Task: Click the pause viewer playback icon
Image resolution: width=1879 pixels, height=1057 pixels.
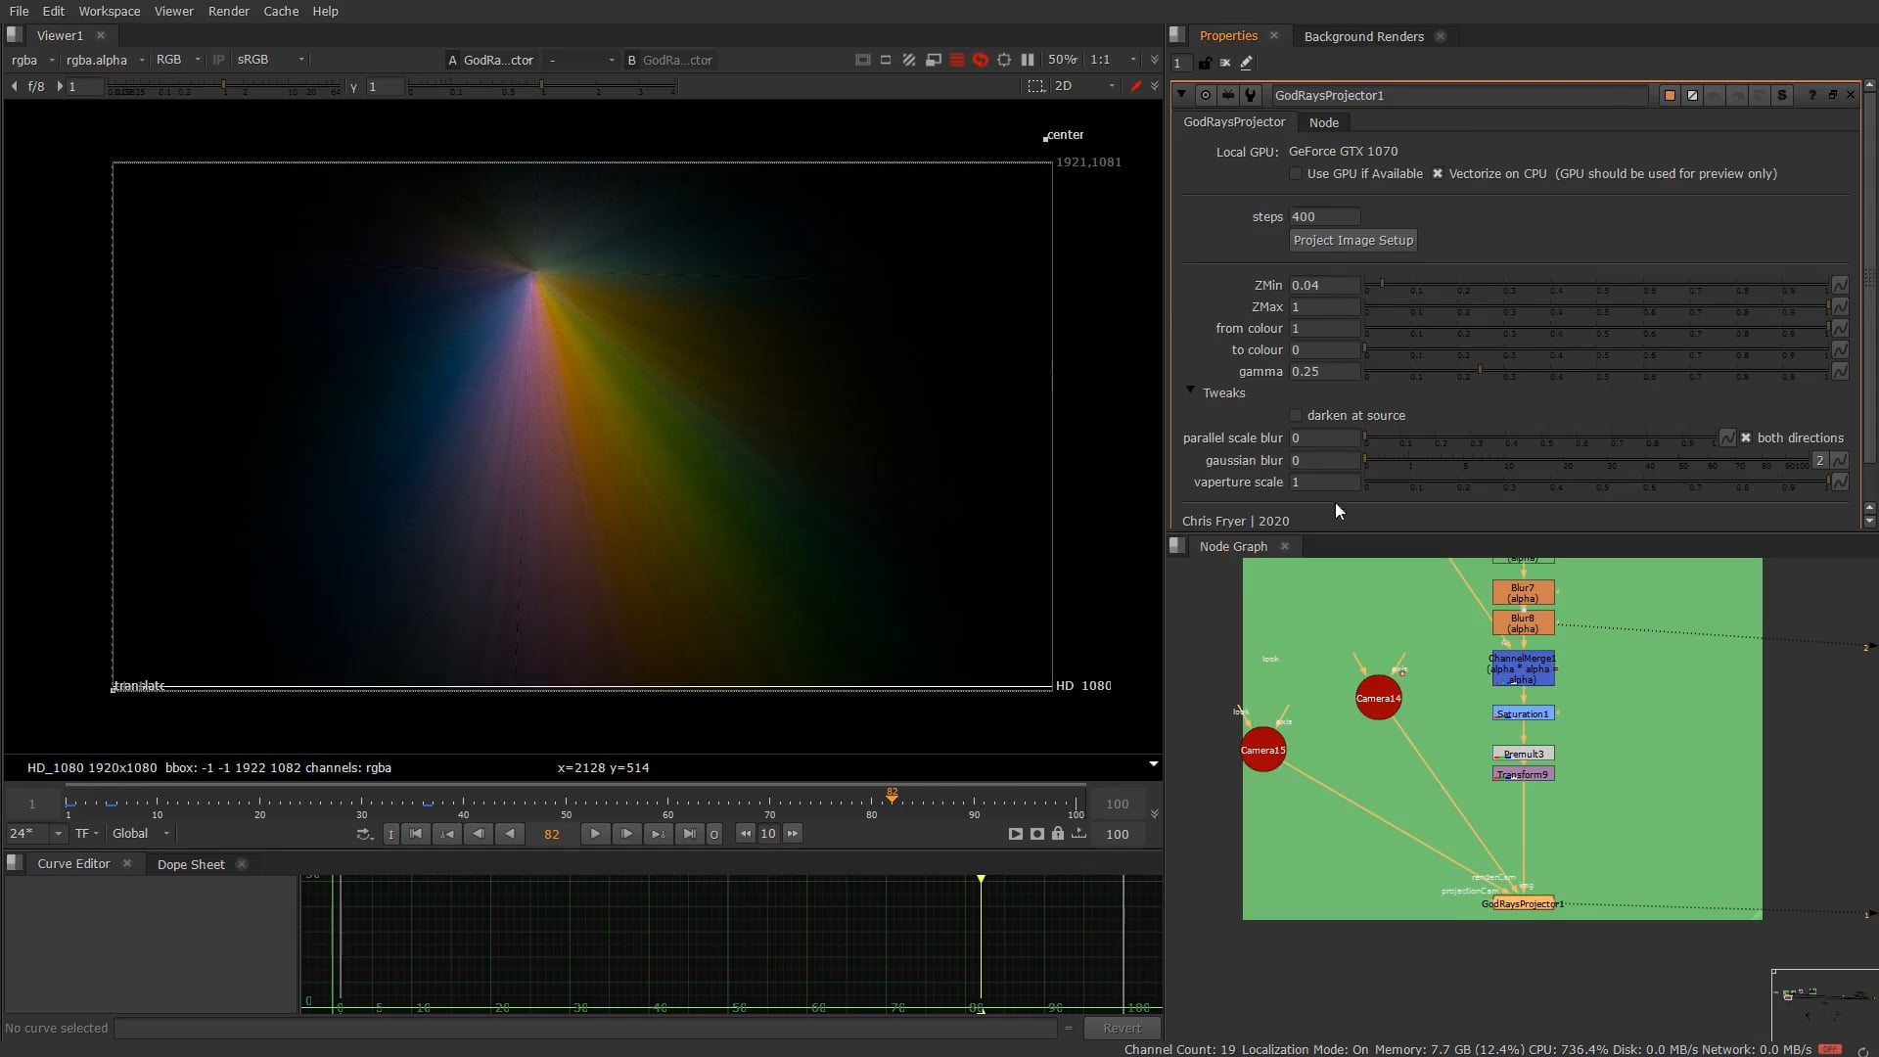Action: coord(1028,60)
